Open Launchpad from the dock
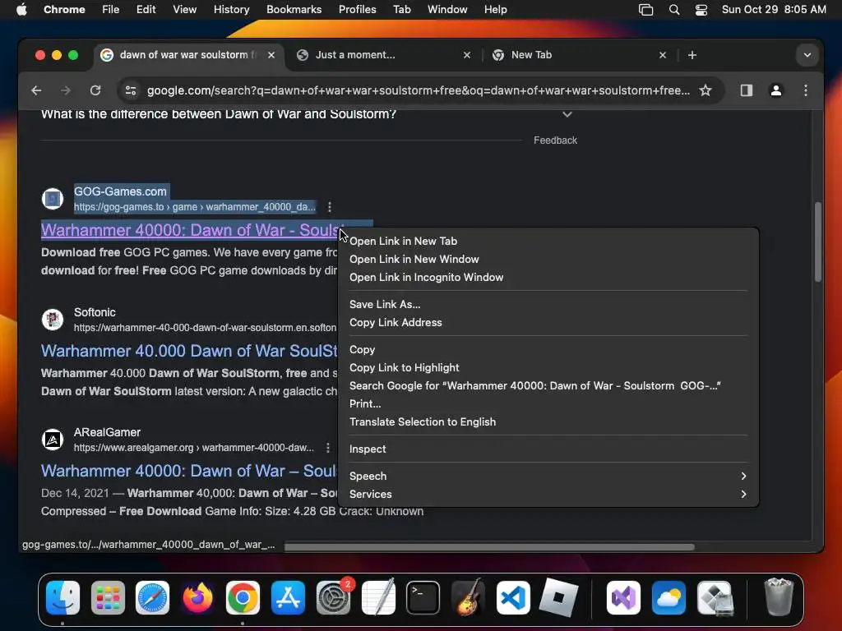 (x=108, y=597)
